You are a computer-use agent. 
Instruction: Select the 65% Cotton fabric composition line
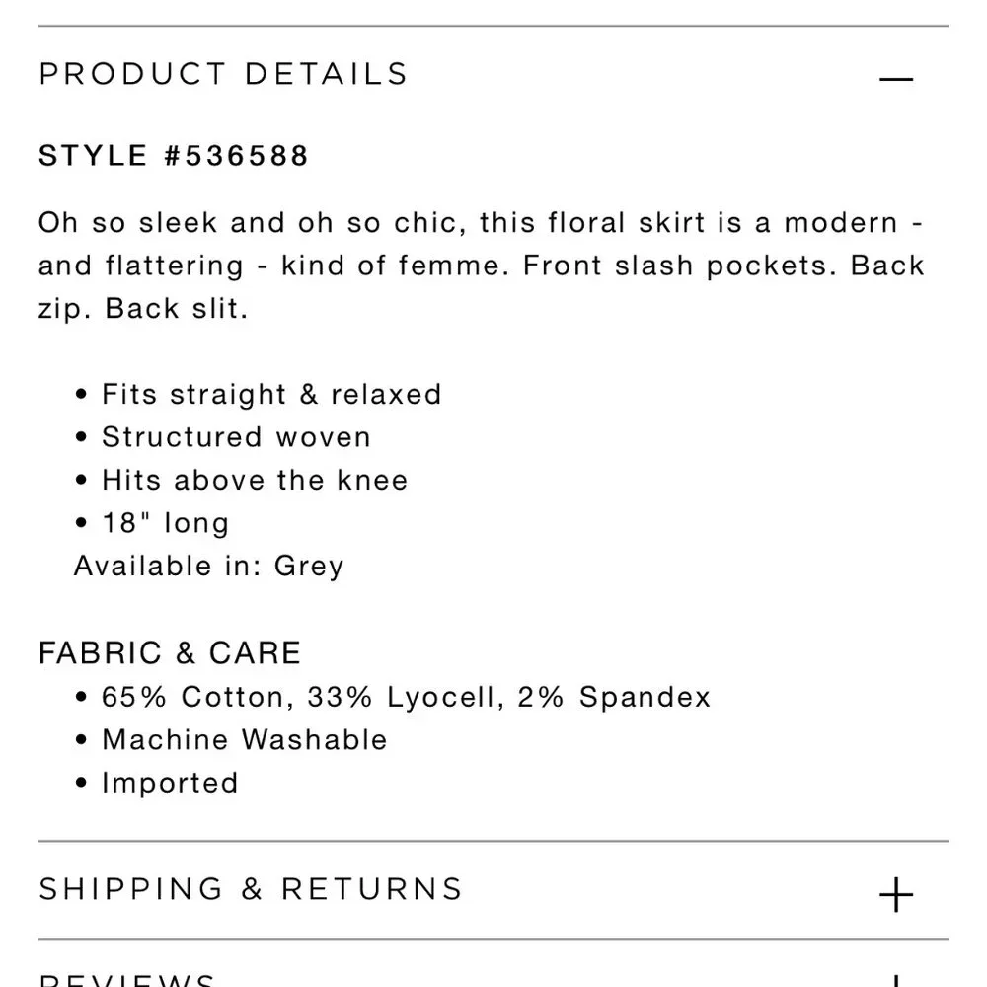(406, 697)
